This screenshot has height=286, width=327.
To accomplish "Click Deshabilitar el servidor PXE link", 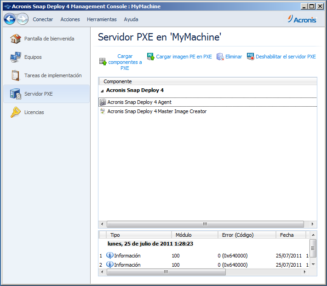I will 286,57.
